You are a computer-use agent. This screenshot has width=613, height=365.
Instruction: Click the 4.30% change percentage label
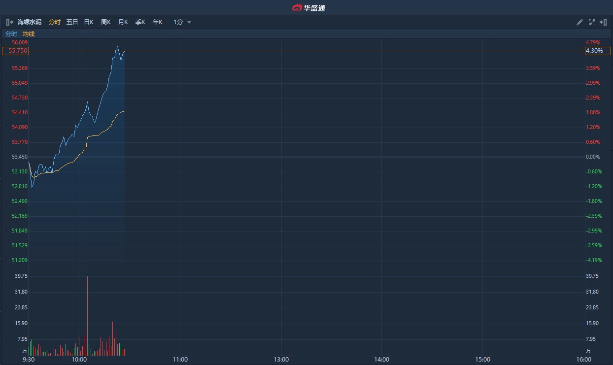597,51
